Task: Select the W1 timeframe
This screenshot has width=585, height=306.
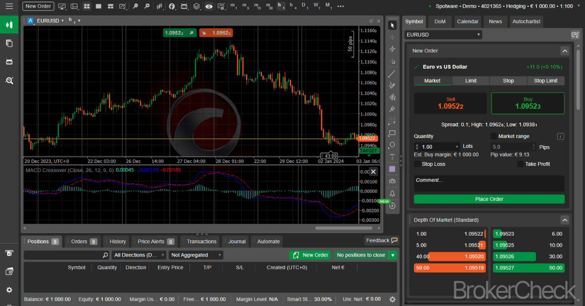Action: point(317,6)
